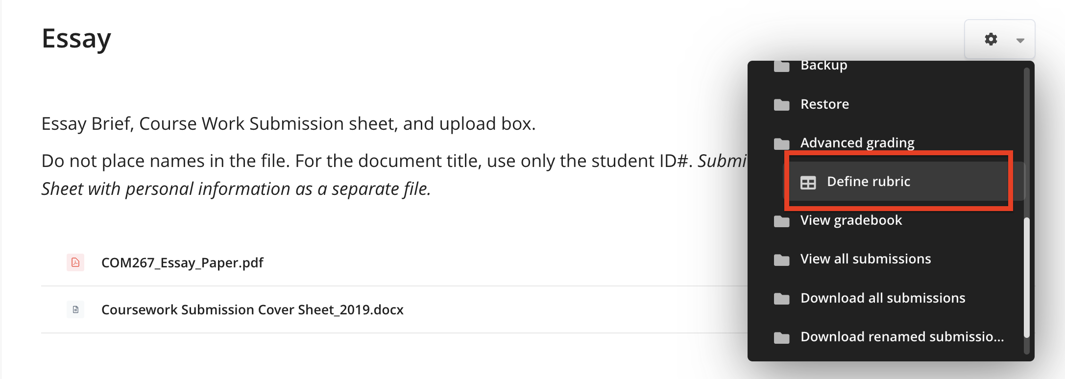Choose Restore from the menu
This screenshot has height=379, width=1065.
click(824, 104)
